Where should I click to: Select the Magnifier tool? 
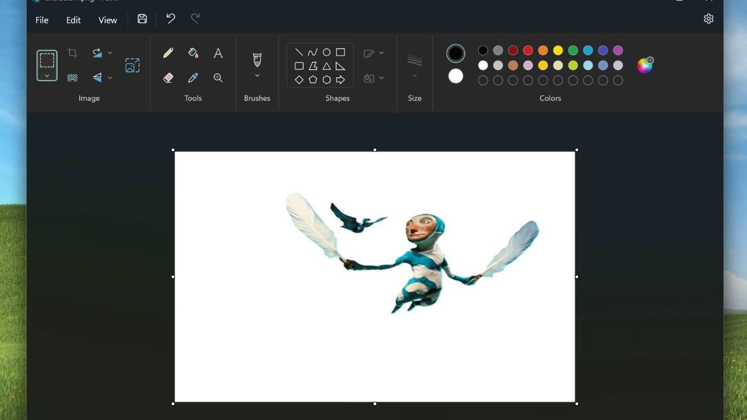click(218, 78)
